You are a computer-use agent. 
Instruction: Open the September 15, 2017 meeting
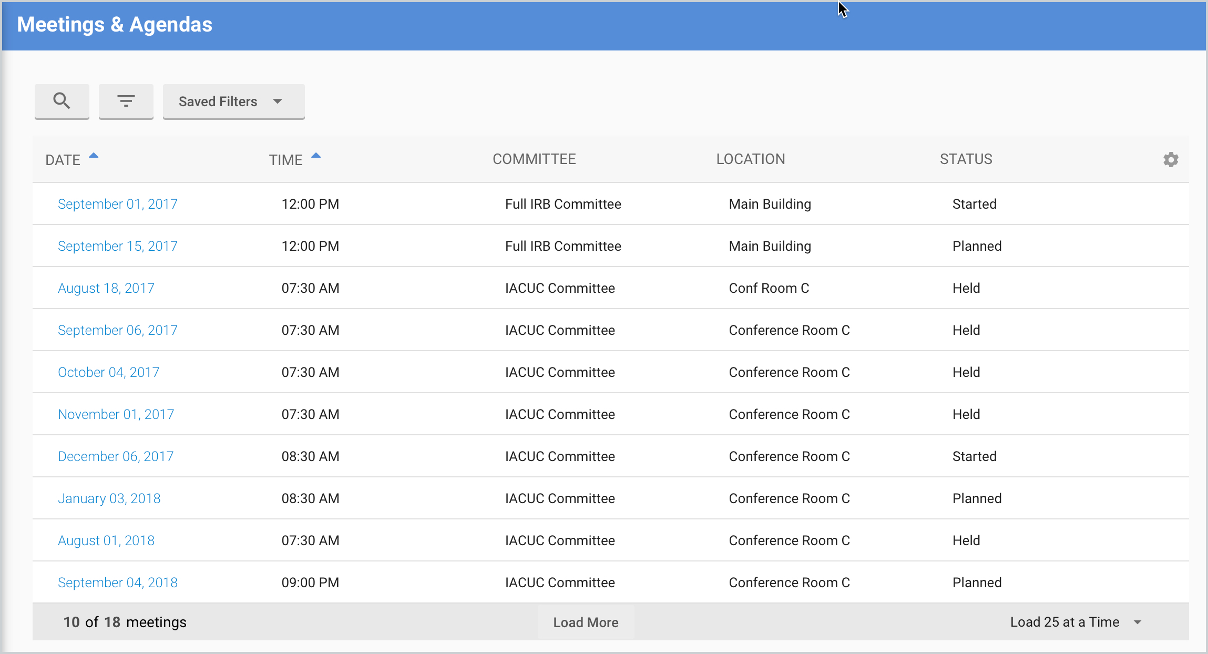[117, 246]
